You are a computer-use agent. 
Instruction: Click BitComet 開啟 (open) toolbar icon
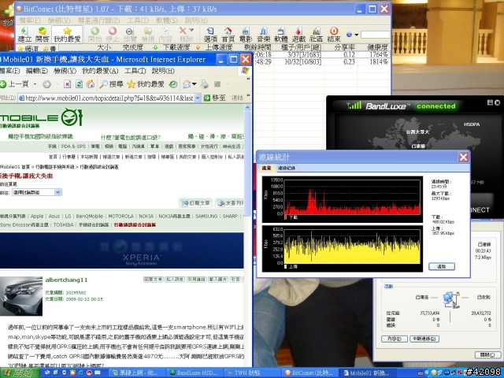coord(42,35)
